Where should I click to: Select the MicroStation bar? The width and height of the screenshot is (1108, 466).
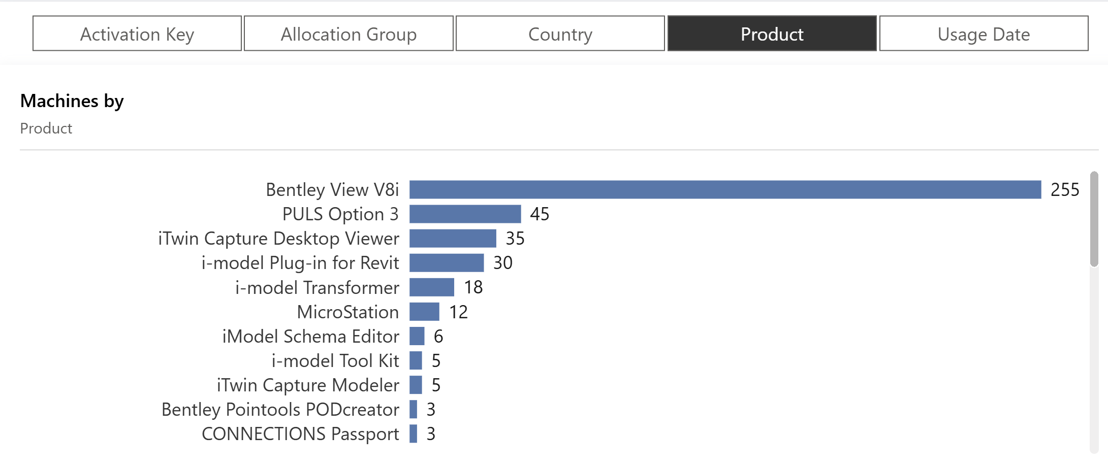point(424,312)
